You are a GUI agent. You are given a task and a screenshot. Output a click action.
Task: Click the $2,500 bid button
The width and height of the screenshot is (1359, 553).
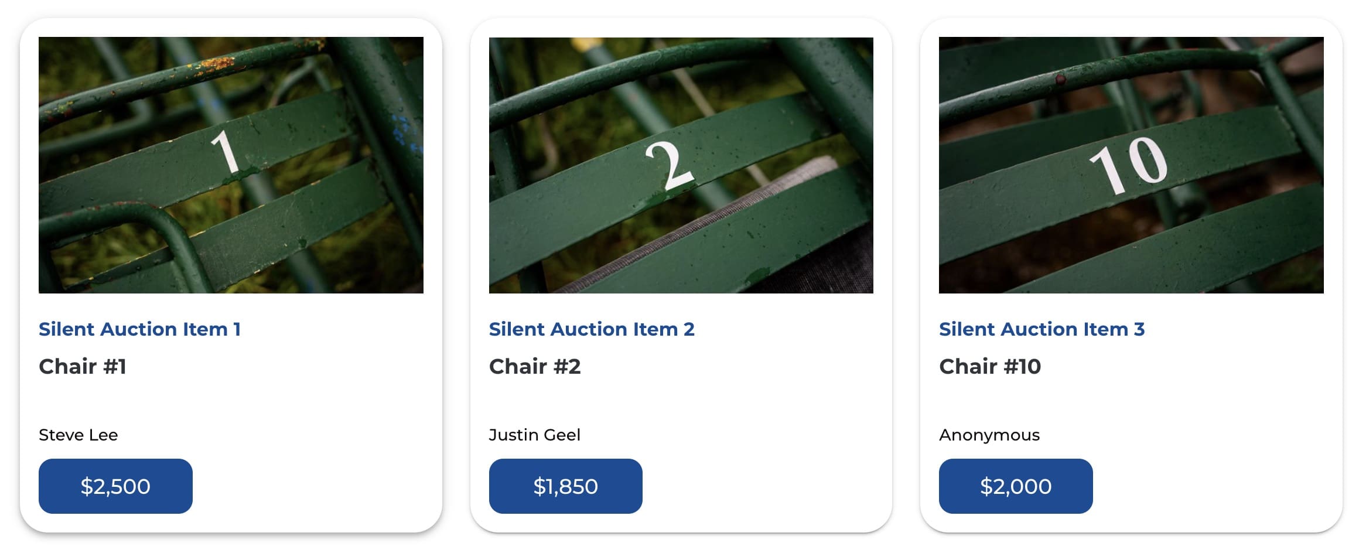(115, 486)
